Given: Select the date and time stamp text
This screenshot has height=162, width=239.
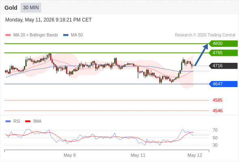Looking at the screenshot, I should click(49, 20).
